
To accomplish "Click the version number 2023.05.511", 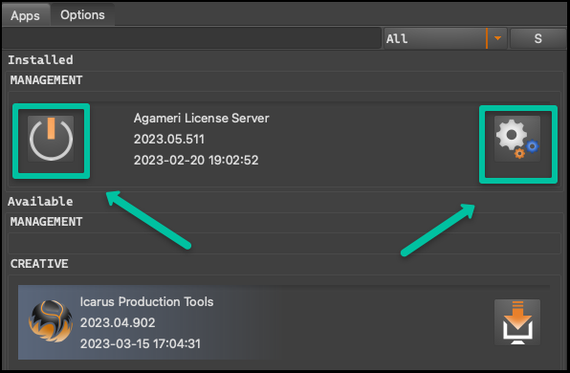I will tap(169, 140).
